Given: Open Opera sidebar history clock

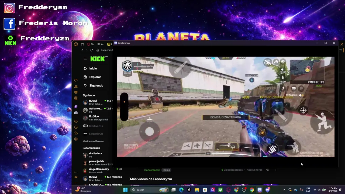Looking at the screenshot, I should click(76, 127).
